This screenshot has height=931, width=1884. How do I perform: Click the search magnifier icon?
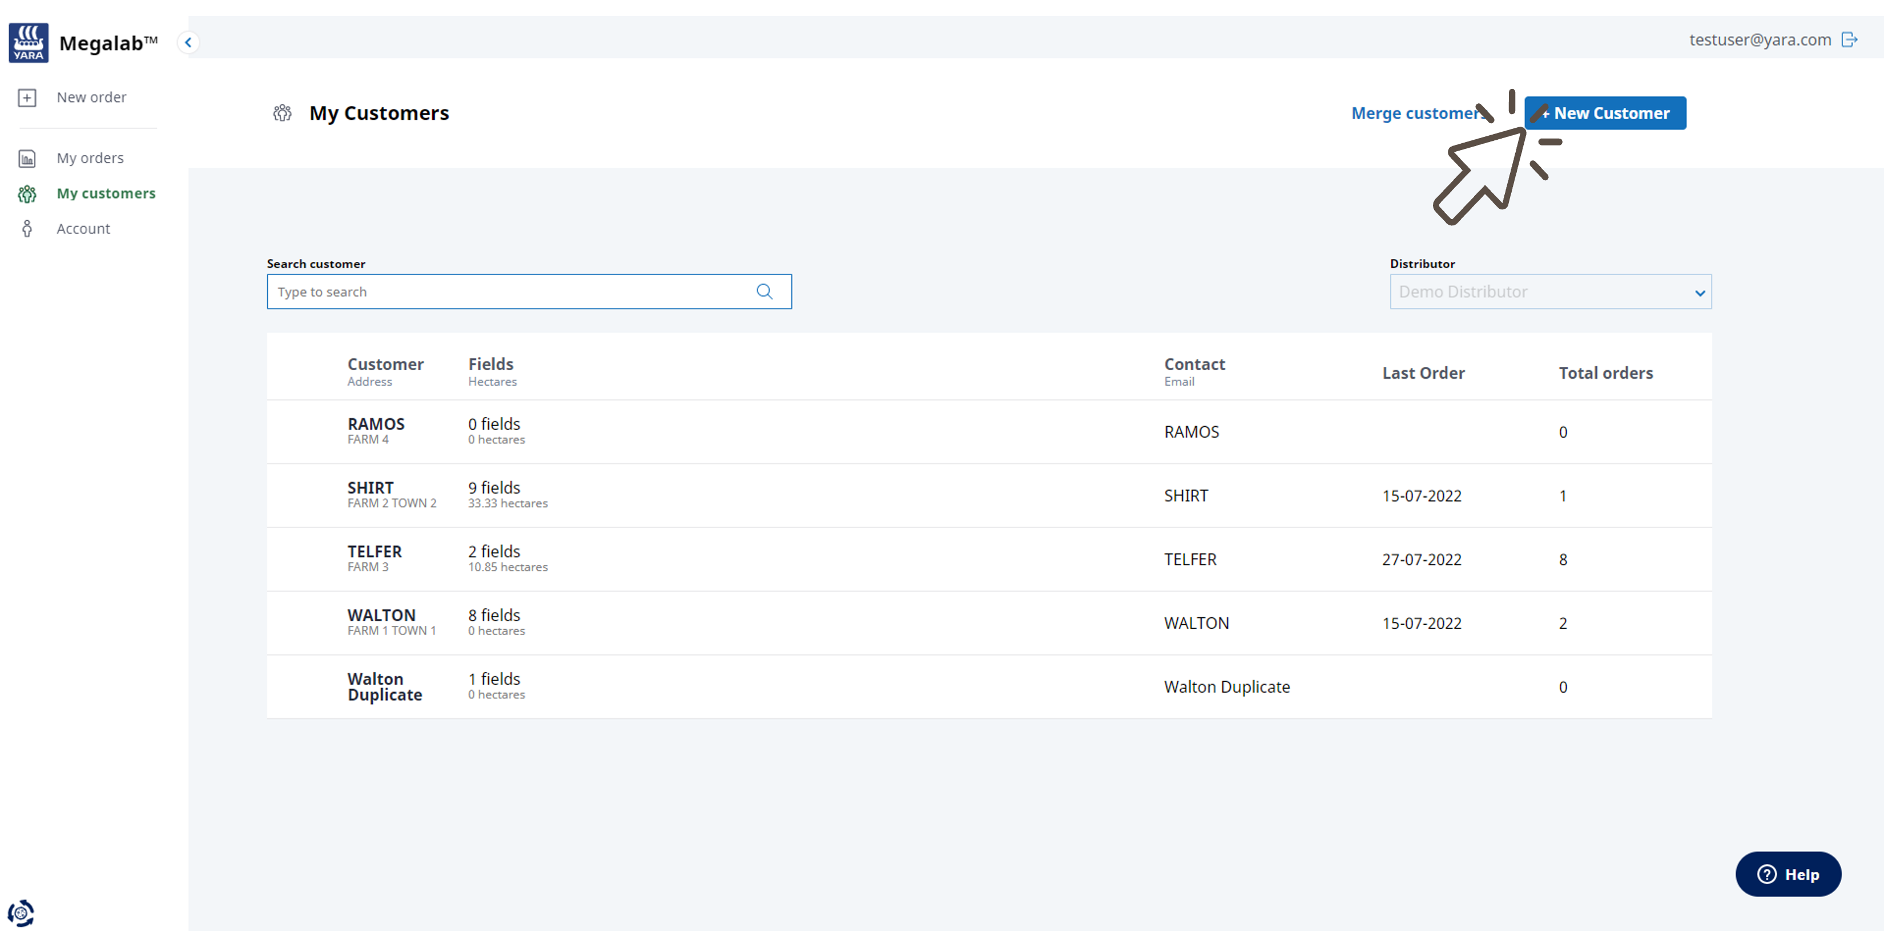pos(764,292)
